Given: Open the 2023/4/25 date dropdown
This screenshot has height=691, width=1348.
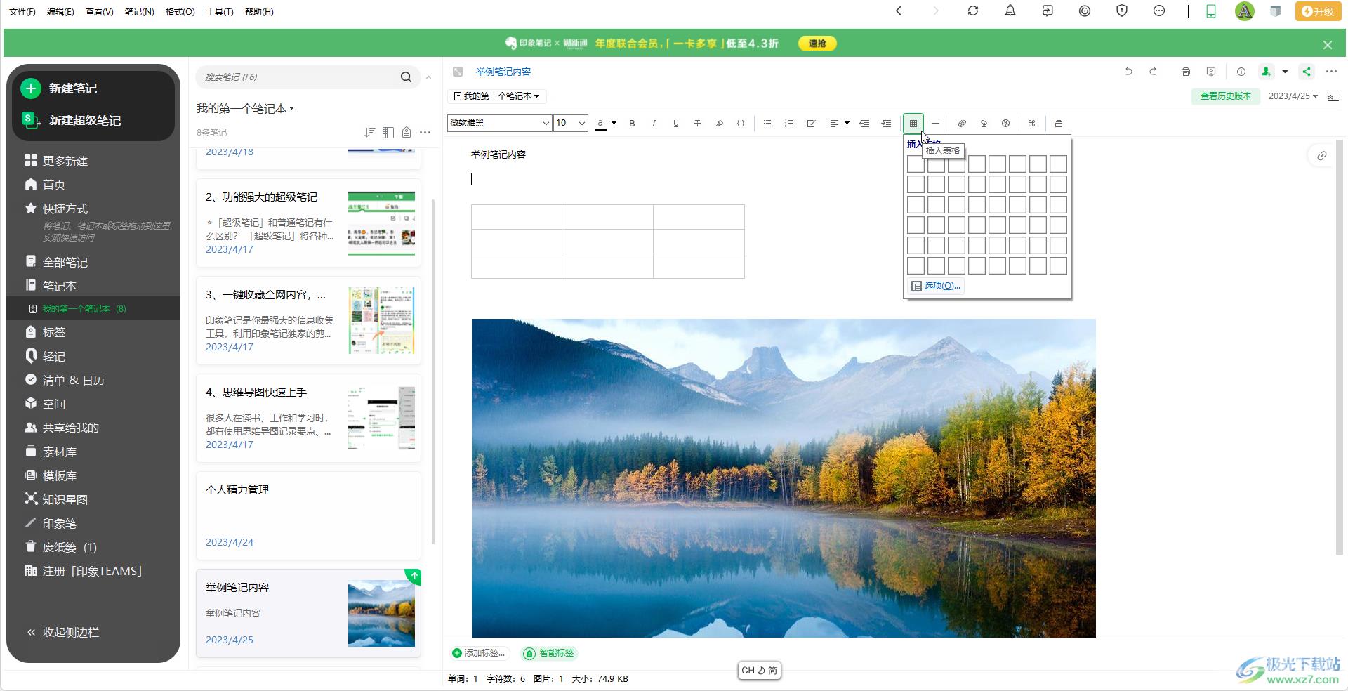Looking at the screenshot, I should coord(1293,96).
